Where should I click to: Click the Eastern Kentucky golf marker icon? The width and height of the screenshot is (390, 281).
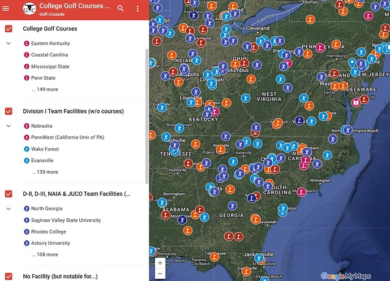click(27, 44)
